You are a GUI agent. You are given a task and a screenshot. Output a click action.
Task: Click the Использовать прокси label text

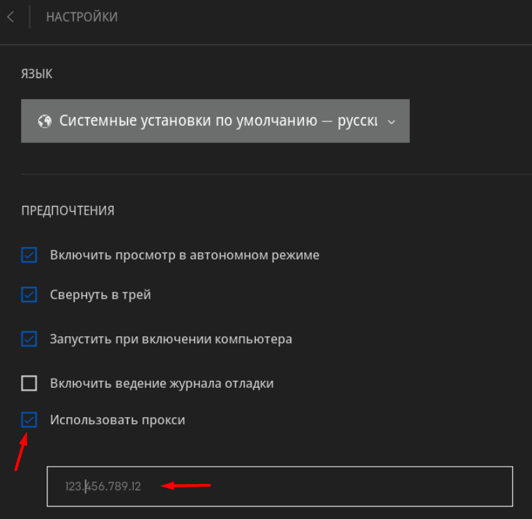coord(118,420)
